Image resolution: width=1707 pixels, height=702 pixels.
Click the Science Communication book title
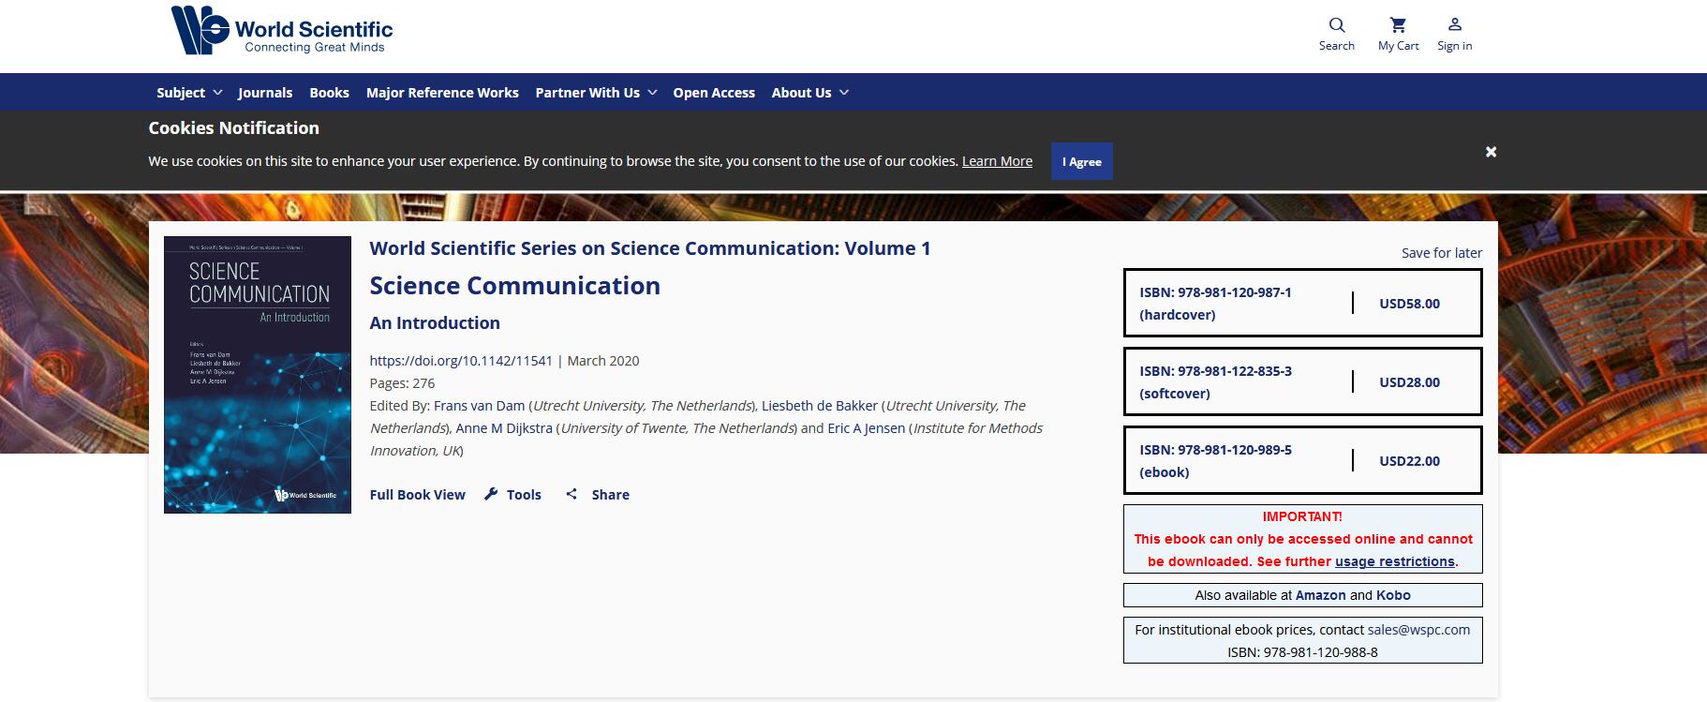pyautogui.click(x=514, y=286)
